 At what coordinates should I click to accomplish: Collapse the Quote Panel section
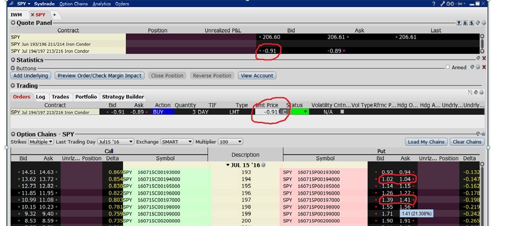tap(13, 23)
